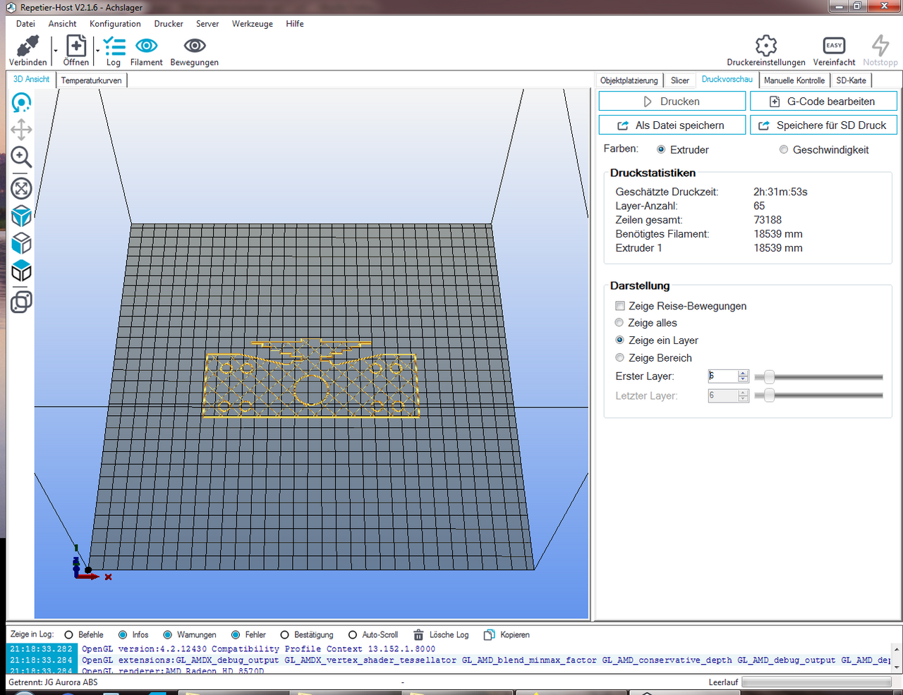Screen dimensions: 903x695
Task: Enable the Zeige Reise-Bewegungen checkbox
Action: 620,306
